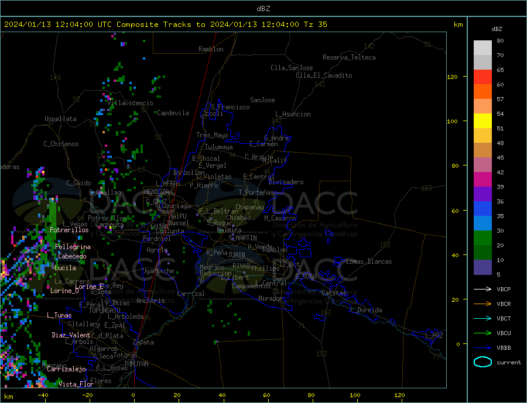Screen dimensions: 527x403
Task: Click the Tulumaya map label
Action: [219, 147]
